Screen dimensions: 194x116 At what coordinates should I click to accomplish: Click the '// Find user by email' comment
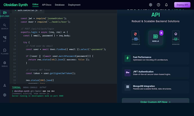tap(39, 46)
